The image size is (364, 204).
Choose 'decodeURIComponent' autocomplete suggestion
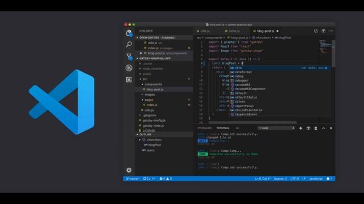(x=279, y=89)
